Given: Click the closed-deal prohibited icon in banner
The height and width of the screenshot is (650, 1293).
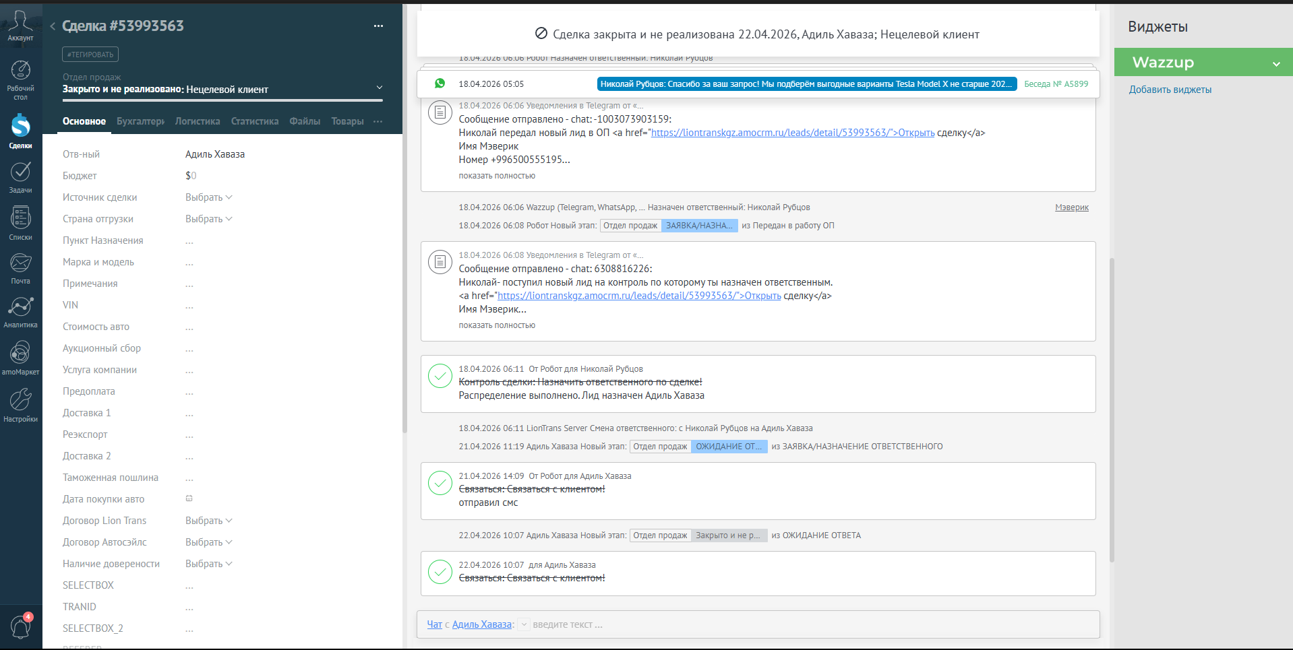Looking at the screenshot, I should coord(541,34).
